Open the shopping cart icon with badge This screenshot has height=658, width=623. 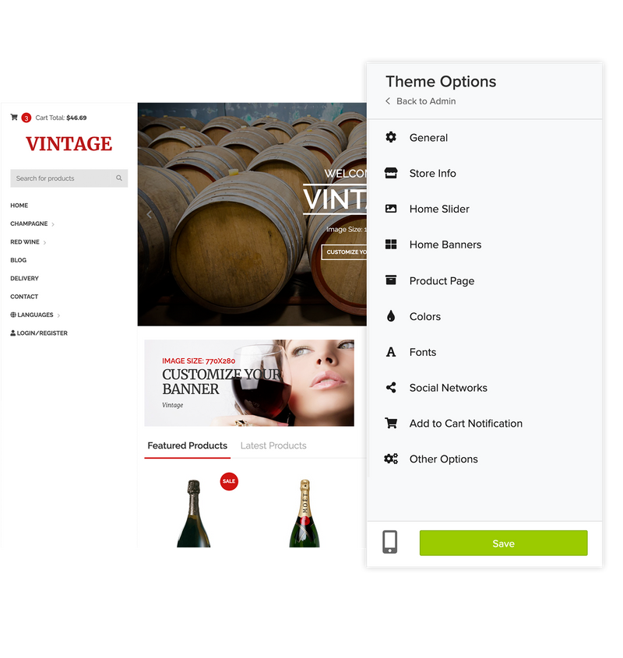pos(14,118)
